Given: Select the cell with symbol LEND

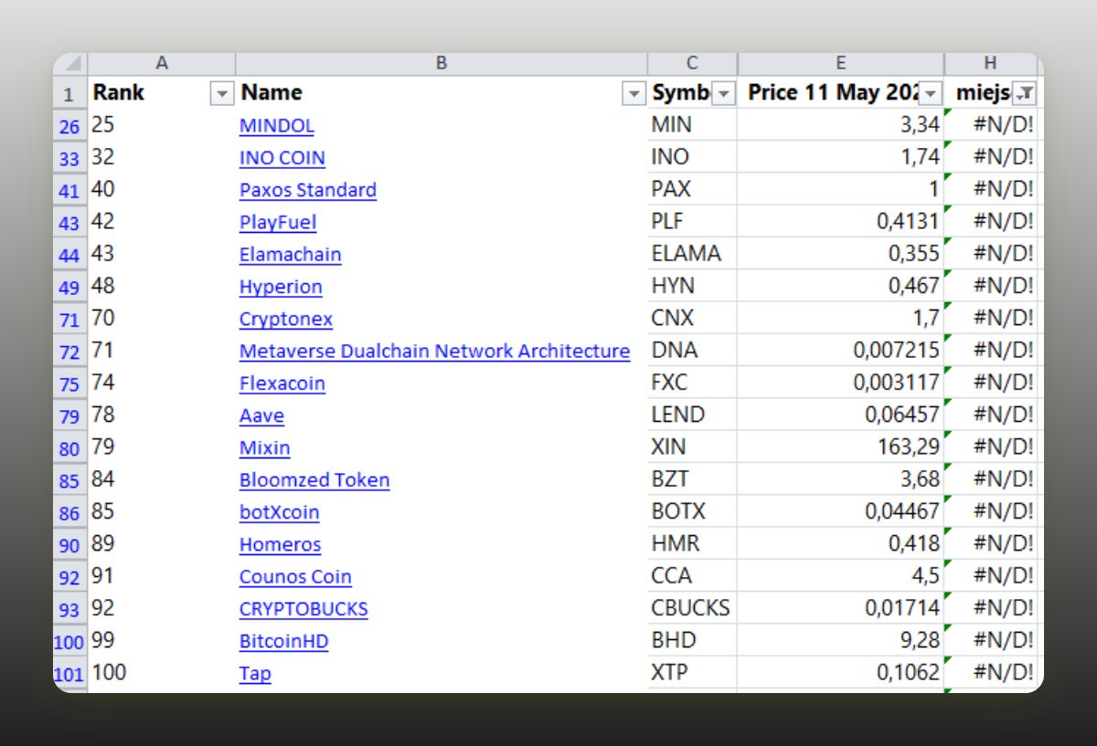Looking at the screenshot, I should click(x=692, y=415).
